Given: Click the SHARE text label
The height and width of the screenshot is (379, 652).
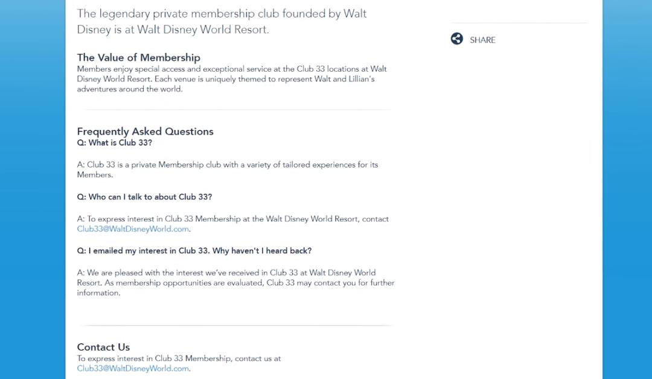Looking at the screenshot, I should [482, 40].
